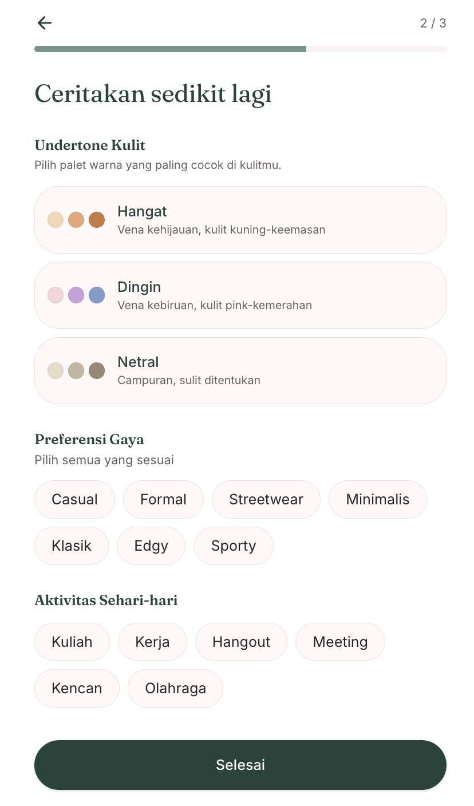Screen dimensions: 474x806
Task: Enable the Minimalis style preference
Action: 378,499
